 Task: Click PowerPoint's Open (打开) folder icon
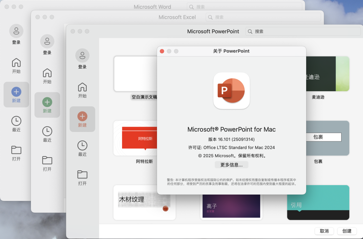(82, 174)
